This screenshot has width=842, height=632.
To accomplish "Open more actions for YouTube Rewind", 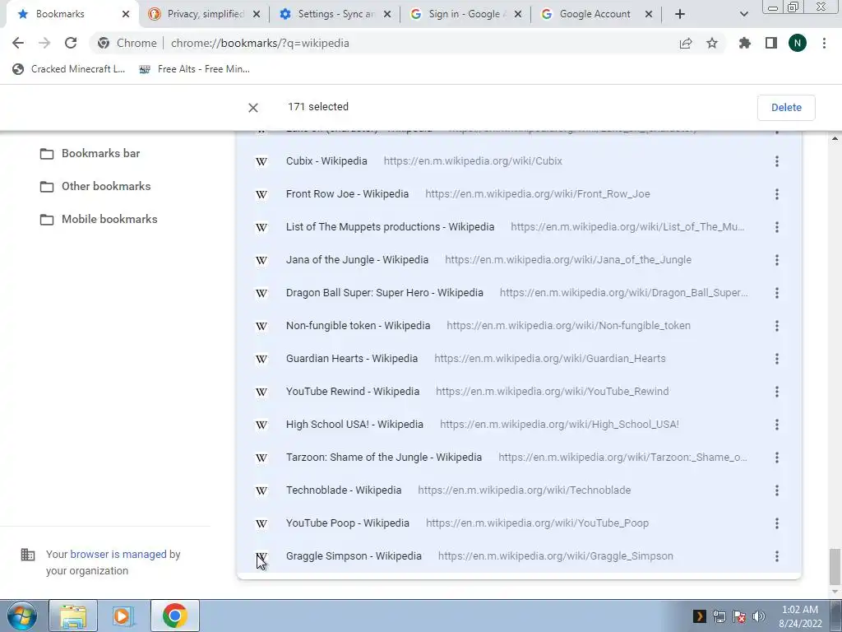I will (776, 392).
